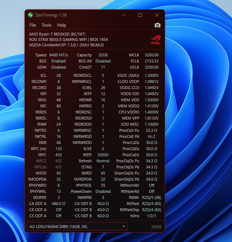Click the tPHYRDL value 35
The width and height of the screenshot is (232, 242).
coord(103,185)
